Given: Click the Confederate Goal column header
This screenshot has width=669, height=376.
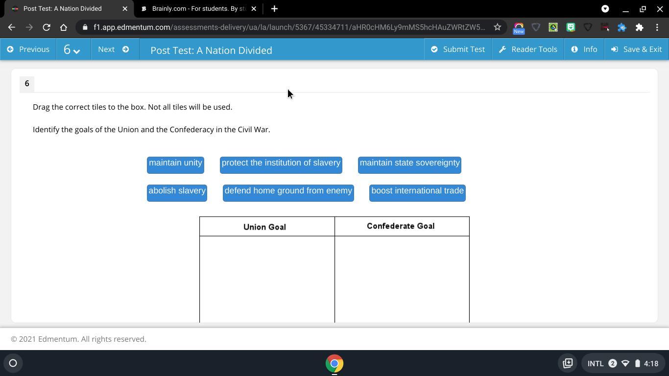Looking at the screenshot, I should [x=401, y=226].
